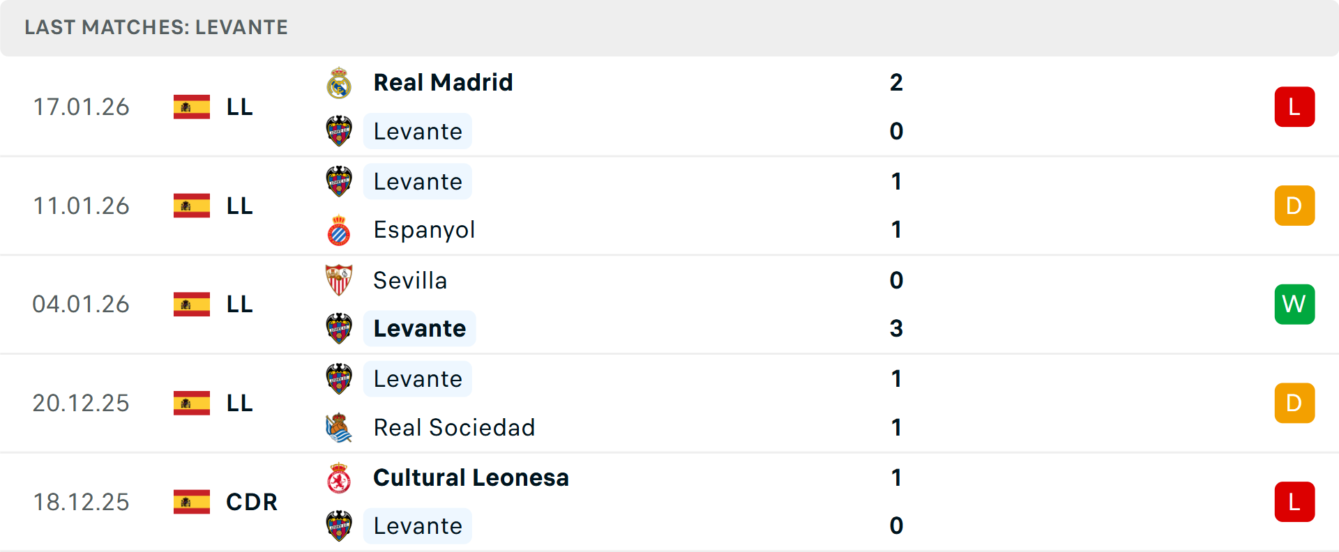This screenshot has height=552, width=1339.
Task: Click the Sevilla club crest
Action: 339,280
